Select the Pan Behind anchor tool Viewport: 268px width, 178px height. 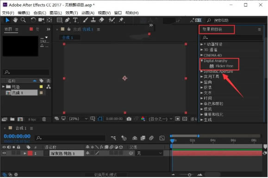[x=50, y=20]
